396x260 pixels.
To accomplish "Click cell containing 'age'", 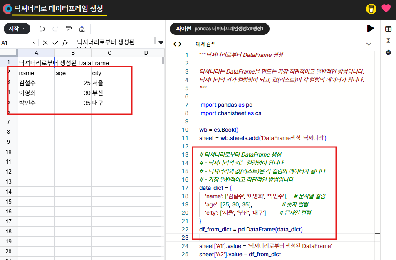I will point(73,73).
